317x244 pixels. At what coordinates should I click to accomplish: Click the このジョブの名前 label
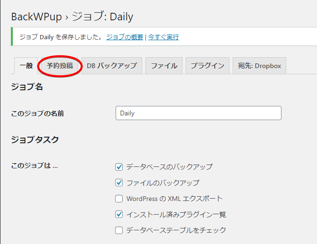[37, 113]
